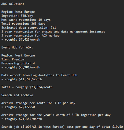Click 'Estimated data compression: 7:1' text
Viewport: 124px width, 130px height.
tap(29, 28)
